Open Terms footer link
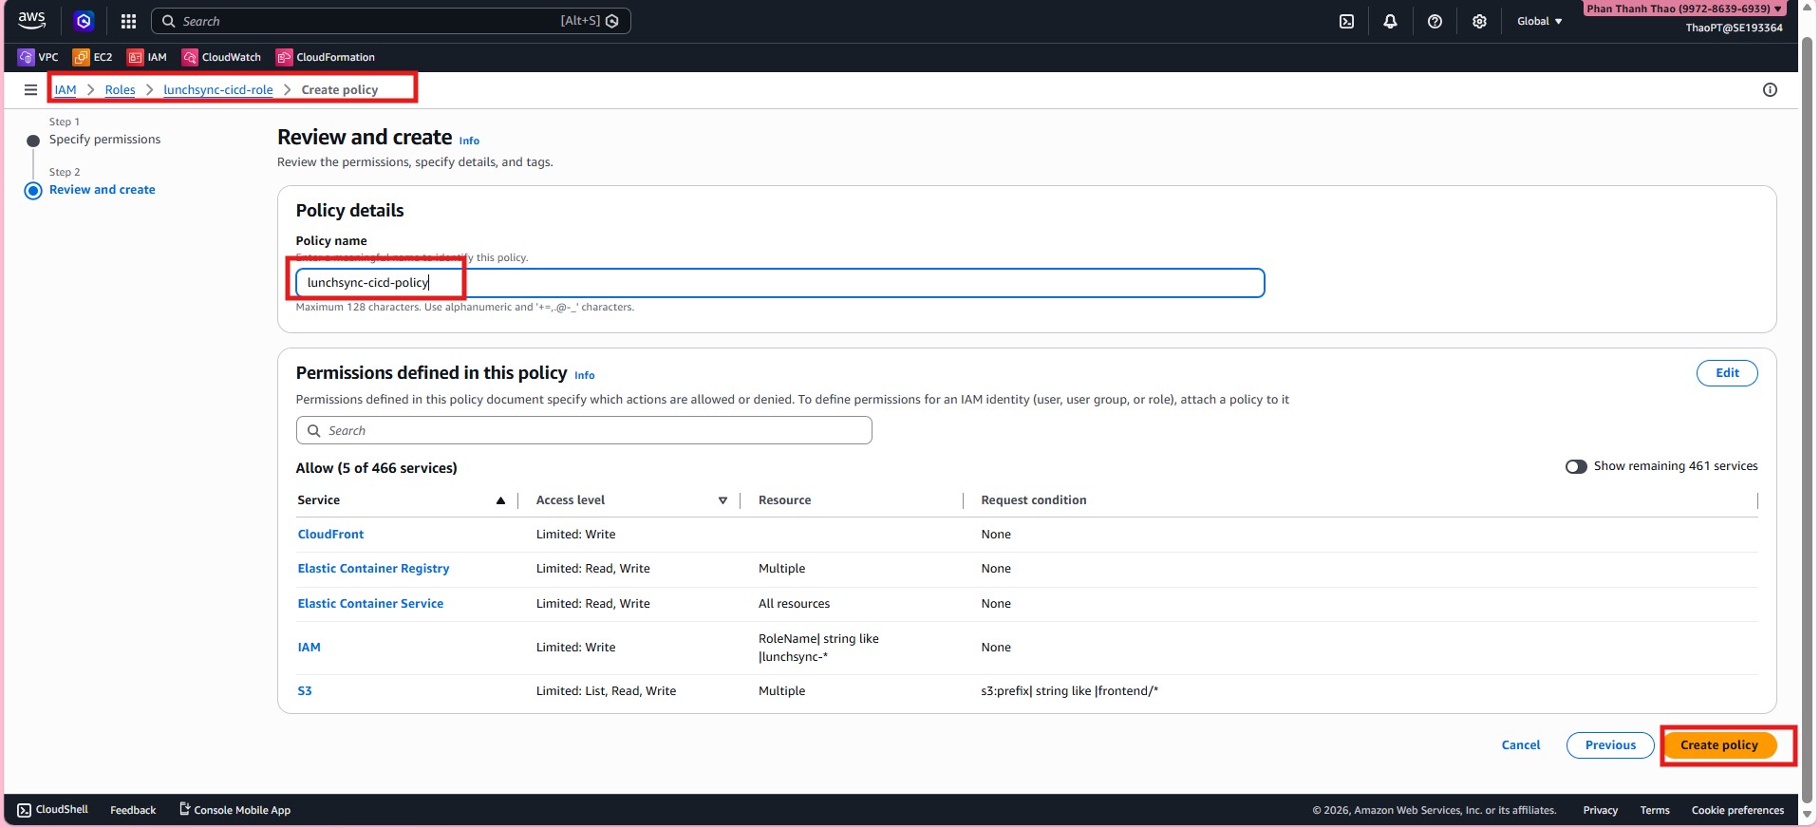The width and height of the screenshot is (1820, 828). 1655,810
